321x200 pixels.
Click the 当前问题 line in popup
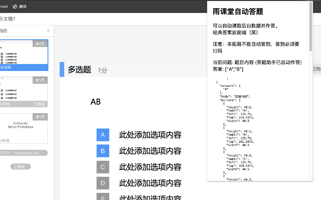click(257, 62)
